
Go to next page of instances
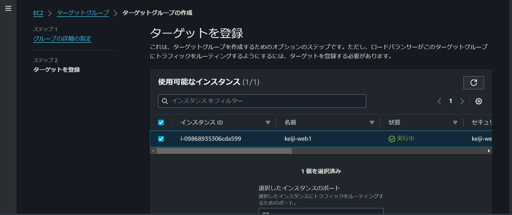[x=462, y=101]
